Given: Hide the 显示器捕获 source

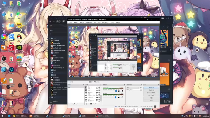Looking at the screenshot, I should 97,101.
